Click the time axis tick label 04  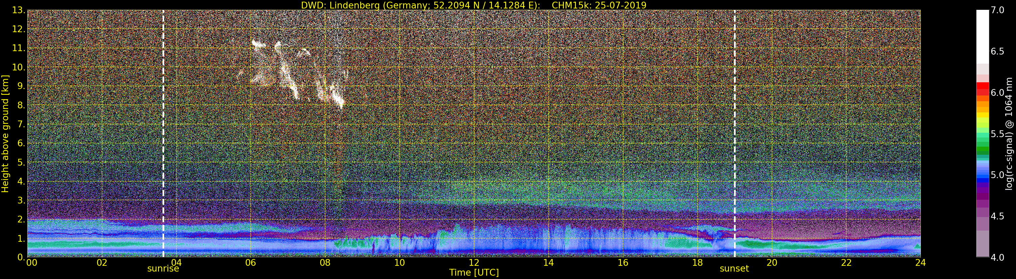pyautogui.click(x=176, y=263)
